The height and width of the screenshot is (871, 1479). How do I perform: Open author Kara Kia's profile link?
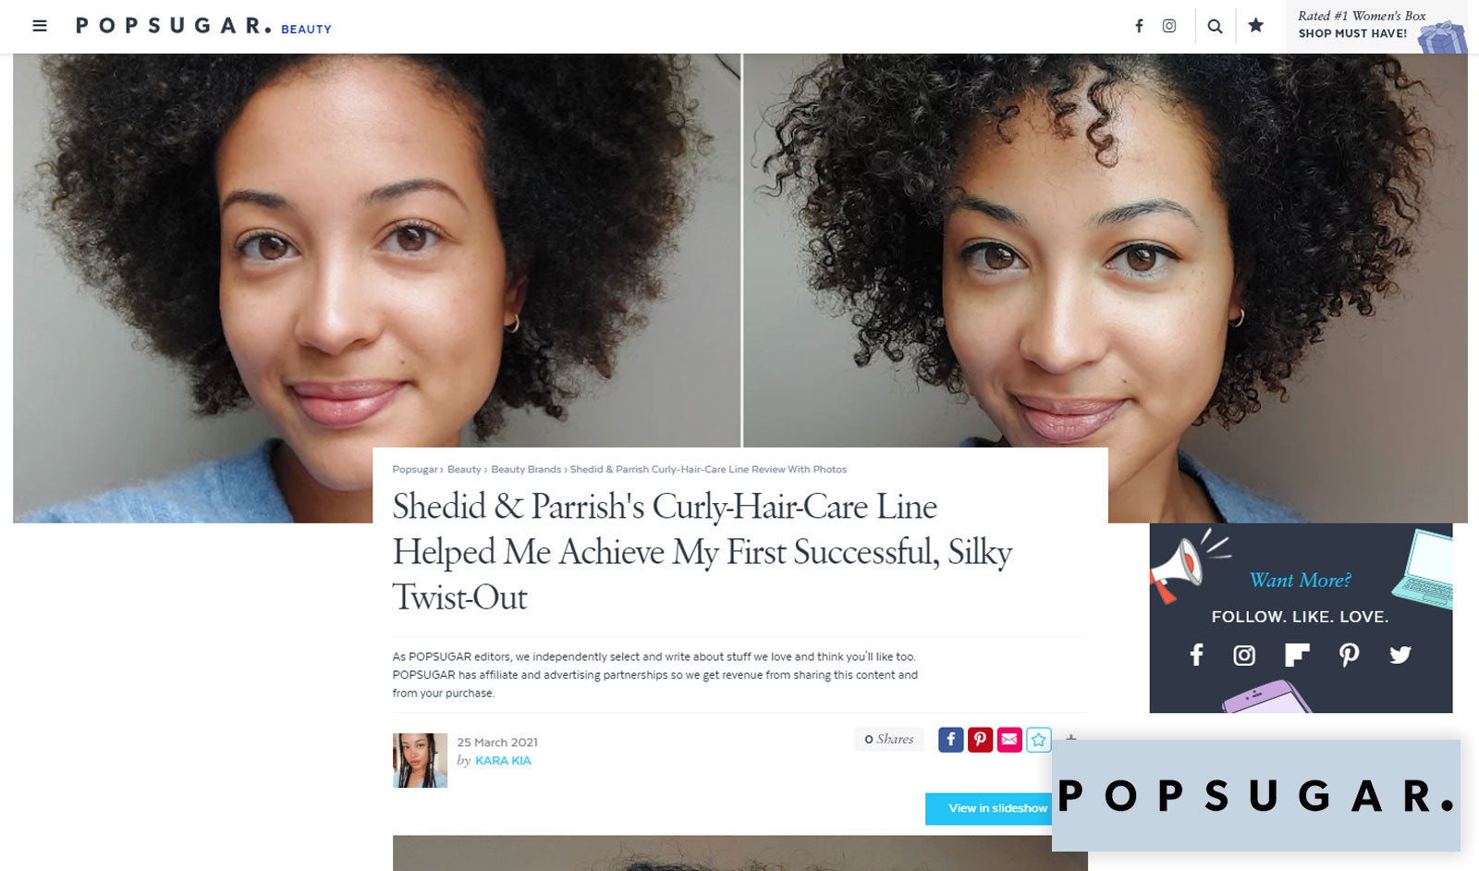(503, 761)
